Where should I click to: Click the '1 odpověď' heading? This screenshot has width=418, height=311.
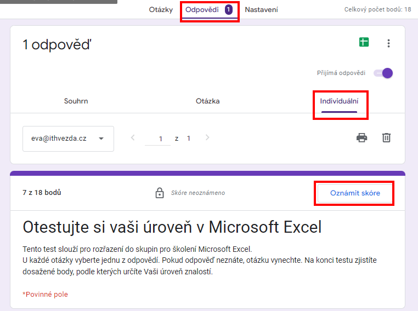coord(57,45)
